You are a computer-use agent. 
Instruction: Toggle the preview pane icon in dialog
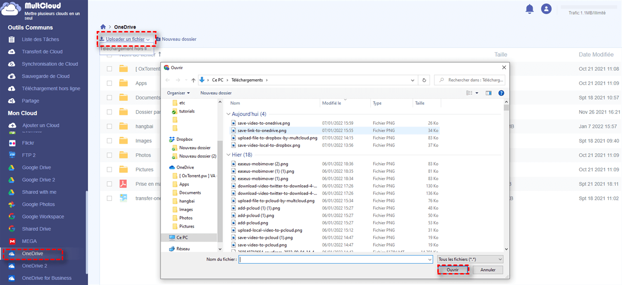(489, 93)
